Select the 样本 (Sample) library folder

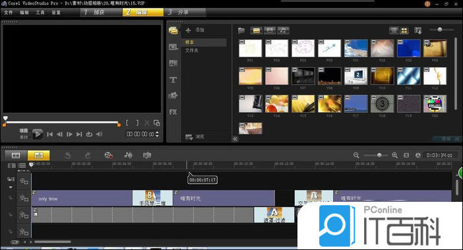pos(204,42)
